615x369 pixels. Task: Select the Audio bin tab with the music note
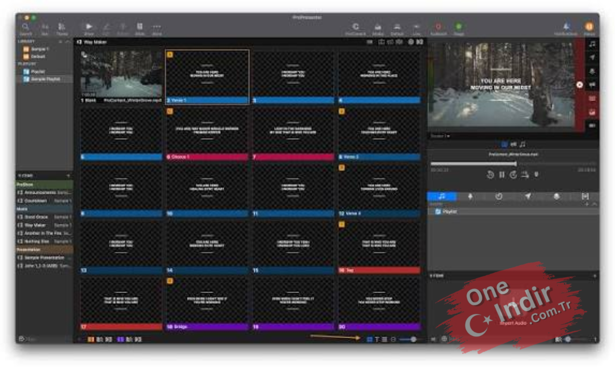pyautogui.click(x=442, y=196)
